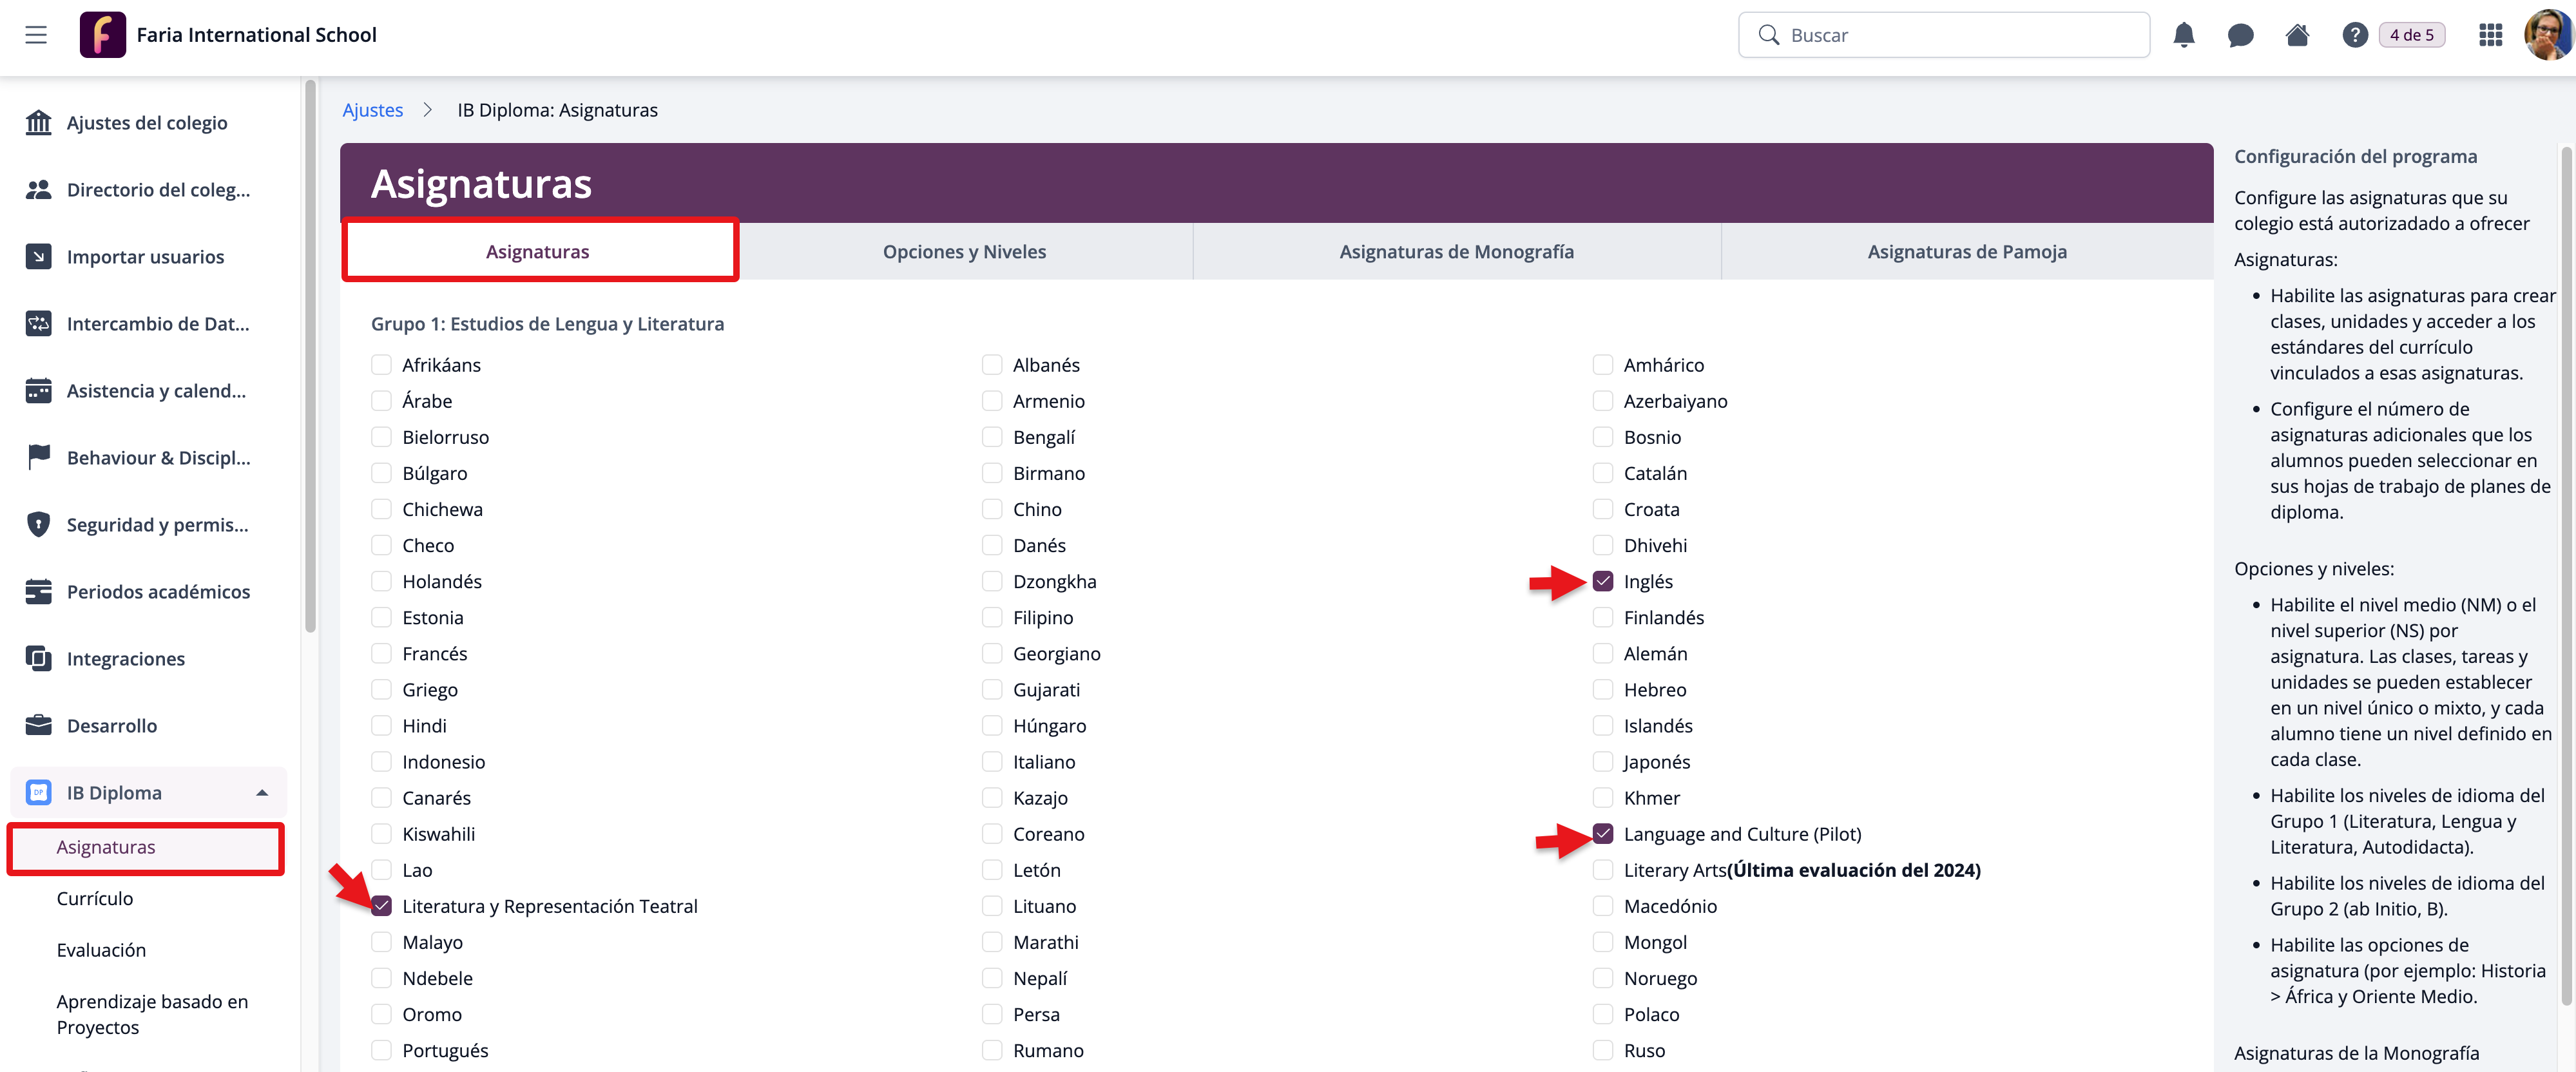Enable the Francés checkbox
2576x1072 pixels.
(x=381, y=654)
